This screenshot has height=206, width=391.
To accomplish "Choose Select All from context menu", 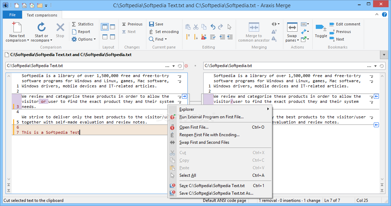I will pyautogui.click(x=220, y=175).
